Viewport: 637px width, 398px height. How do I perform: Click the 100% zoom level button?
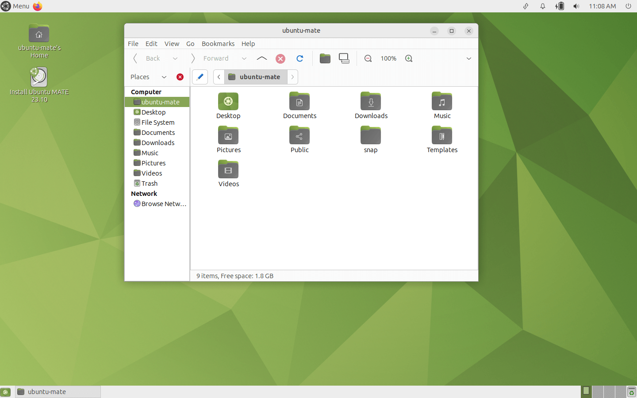[388, 58]
